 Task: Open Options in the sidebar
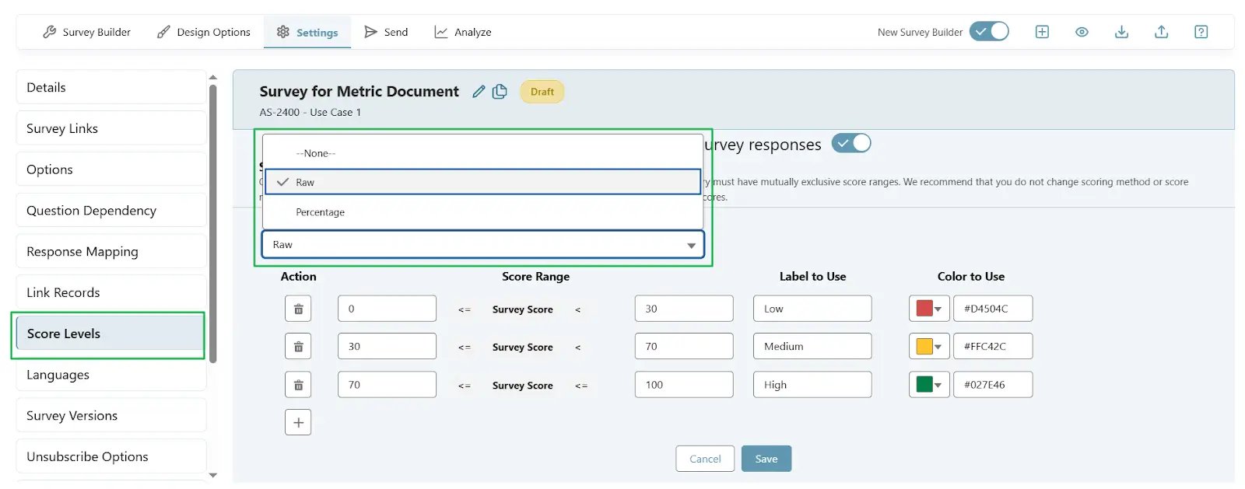coord(110,169)
